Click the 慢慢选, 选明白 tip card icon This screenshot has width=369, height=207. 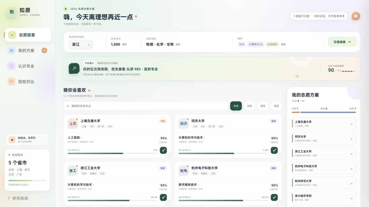tap(12, 140)
